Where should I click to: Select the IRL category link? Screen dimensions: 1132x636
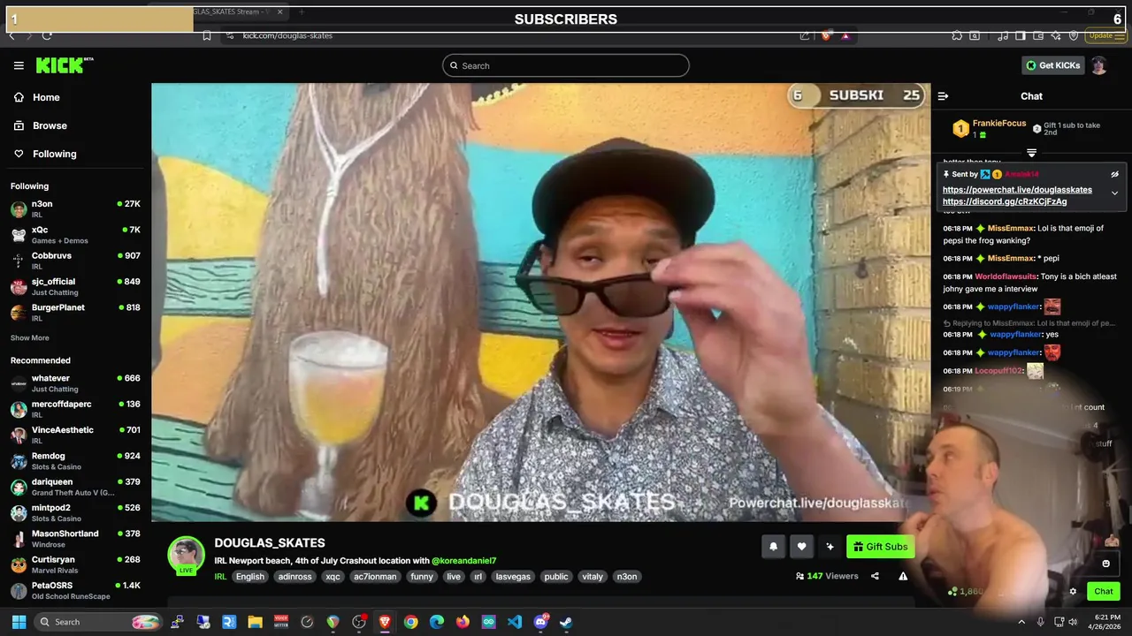pos(220,577)
